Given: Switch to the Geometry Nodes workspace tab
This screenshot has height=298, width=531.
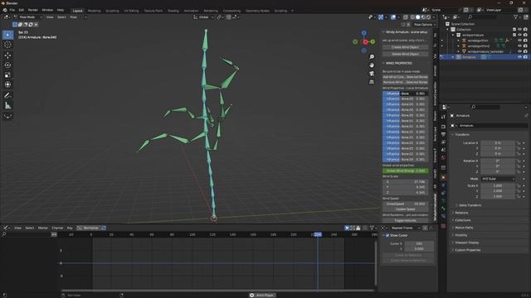Looking at the screenshot, I should coord(257,11).
